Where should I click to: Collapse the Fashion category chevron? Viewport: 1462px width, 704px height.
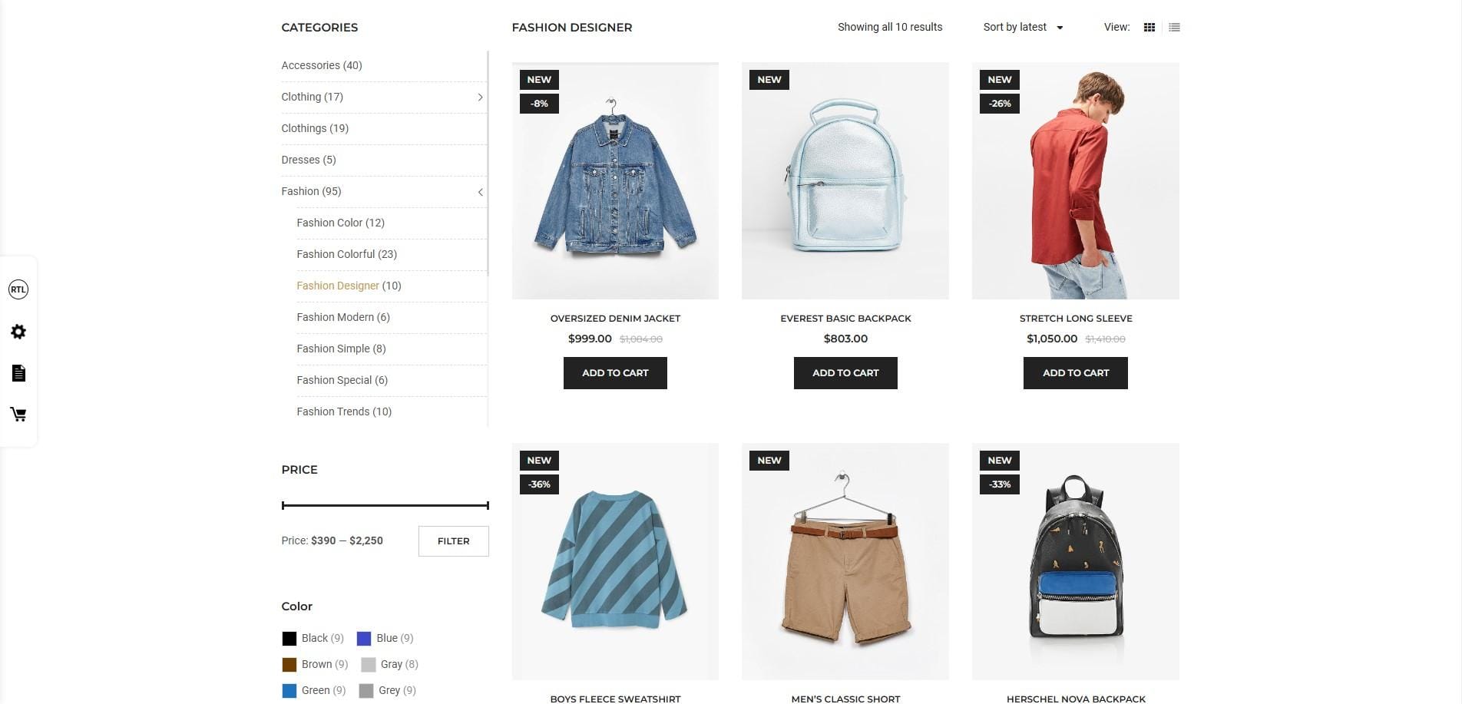point(480,192)
